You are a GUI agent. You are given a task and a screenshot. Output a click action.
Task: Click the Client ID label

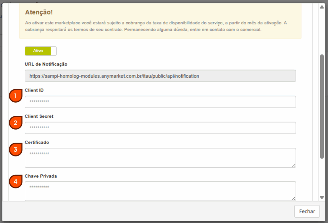pyautogui.click(x=34, y=90)
